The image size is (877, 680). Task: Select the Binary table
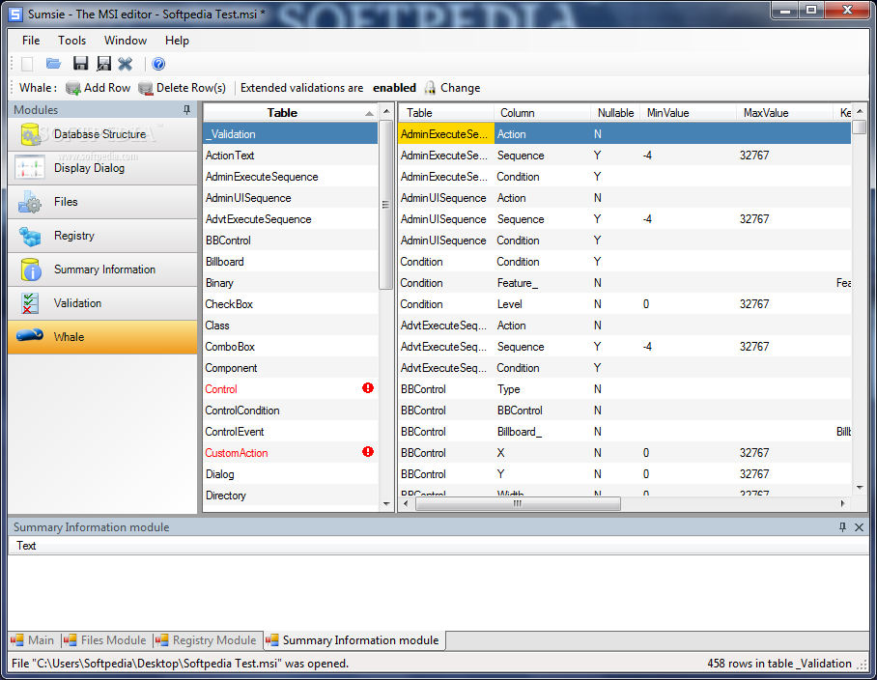point(291,283)
